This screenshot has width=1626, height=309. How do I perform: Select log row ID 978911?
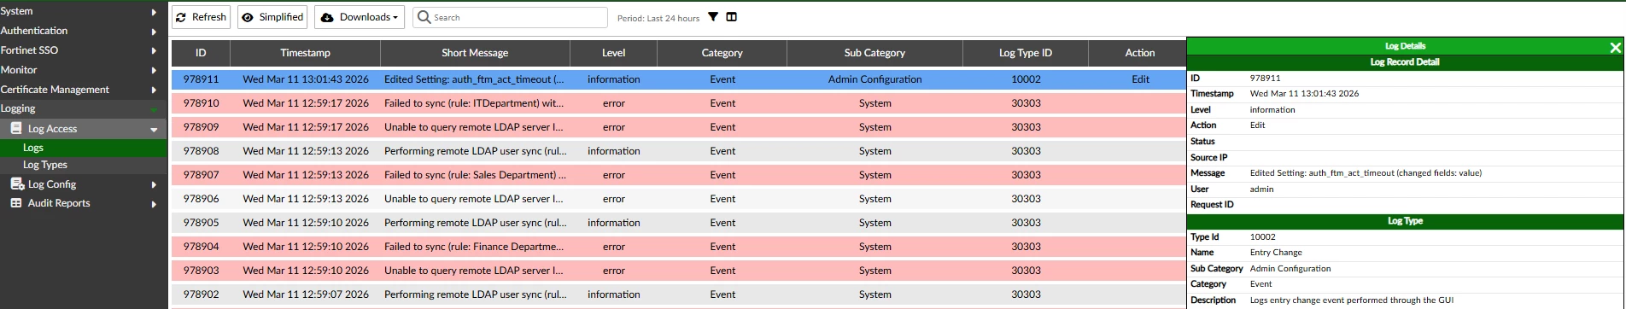click(x=678, y=79)
